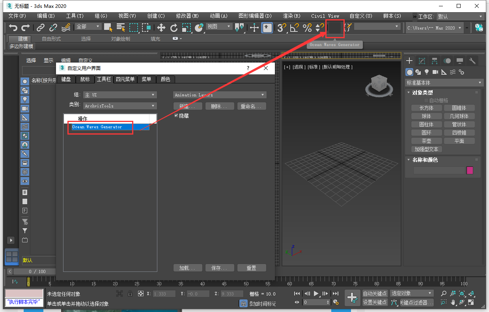Open the Animation Layers toolbar dropdown
This screenshot has height=312, width=489.
click(x=220, y=95)
